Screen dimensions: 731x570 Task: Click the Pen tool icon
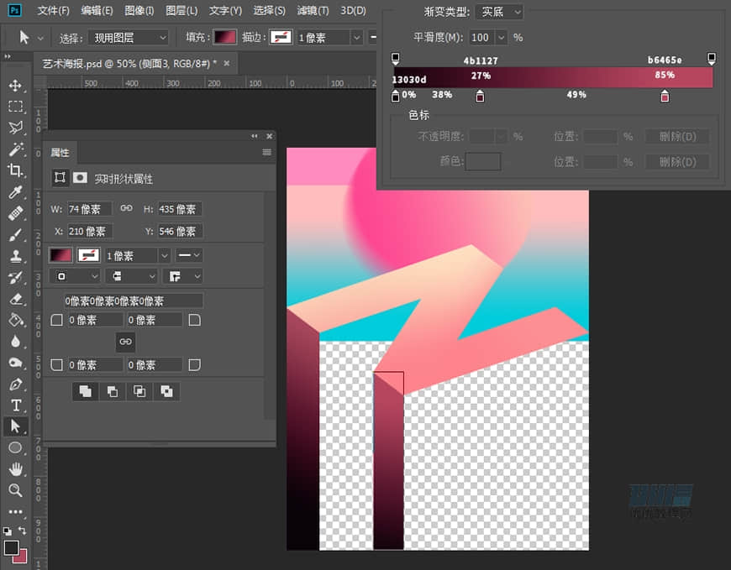[15, 384]
